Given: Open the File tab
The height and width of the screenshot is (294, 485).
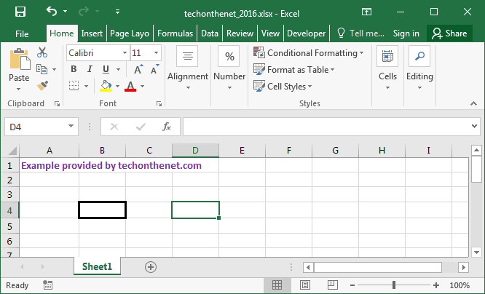Looking at the screenshot, I should tap(22, 33).
